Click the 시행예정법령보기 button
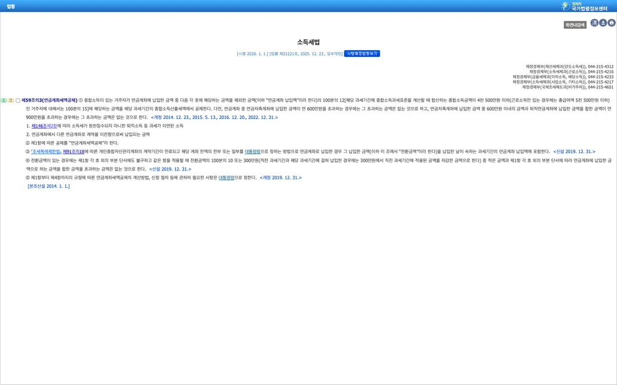This screenshot has height=385, width=617. [x=362, y=53]
